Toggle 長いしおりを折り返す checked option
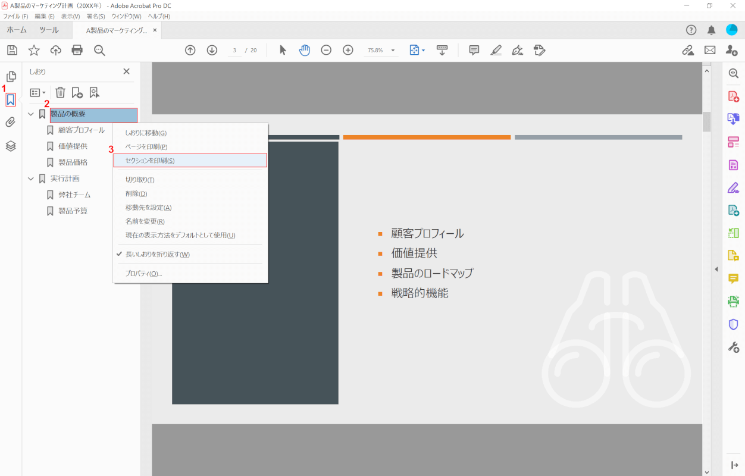 pyautogui.click(x=157, y=255)
